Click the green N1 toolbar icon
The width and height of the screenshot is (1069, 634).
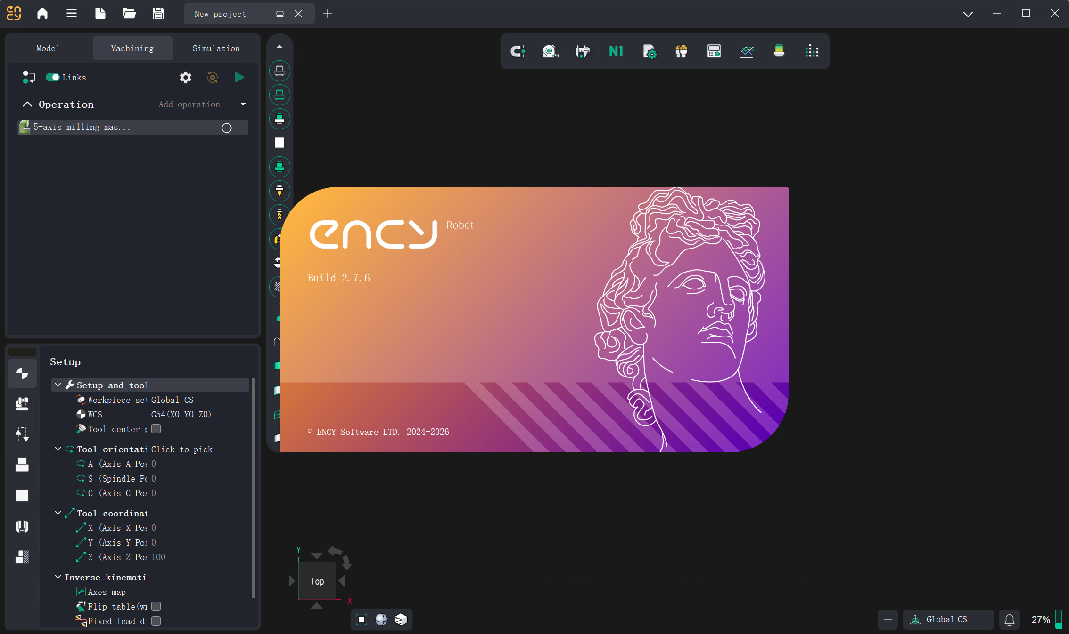click(616, 51)
